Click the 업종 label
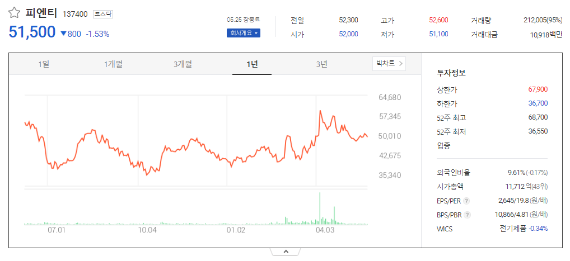This screenshot has width=570, height=261. click(x=443, y=146)
